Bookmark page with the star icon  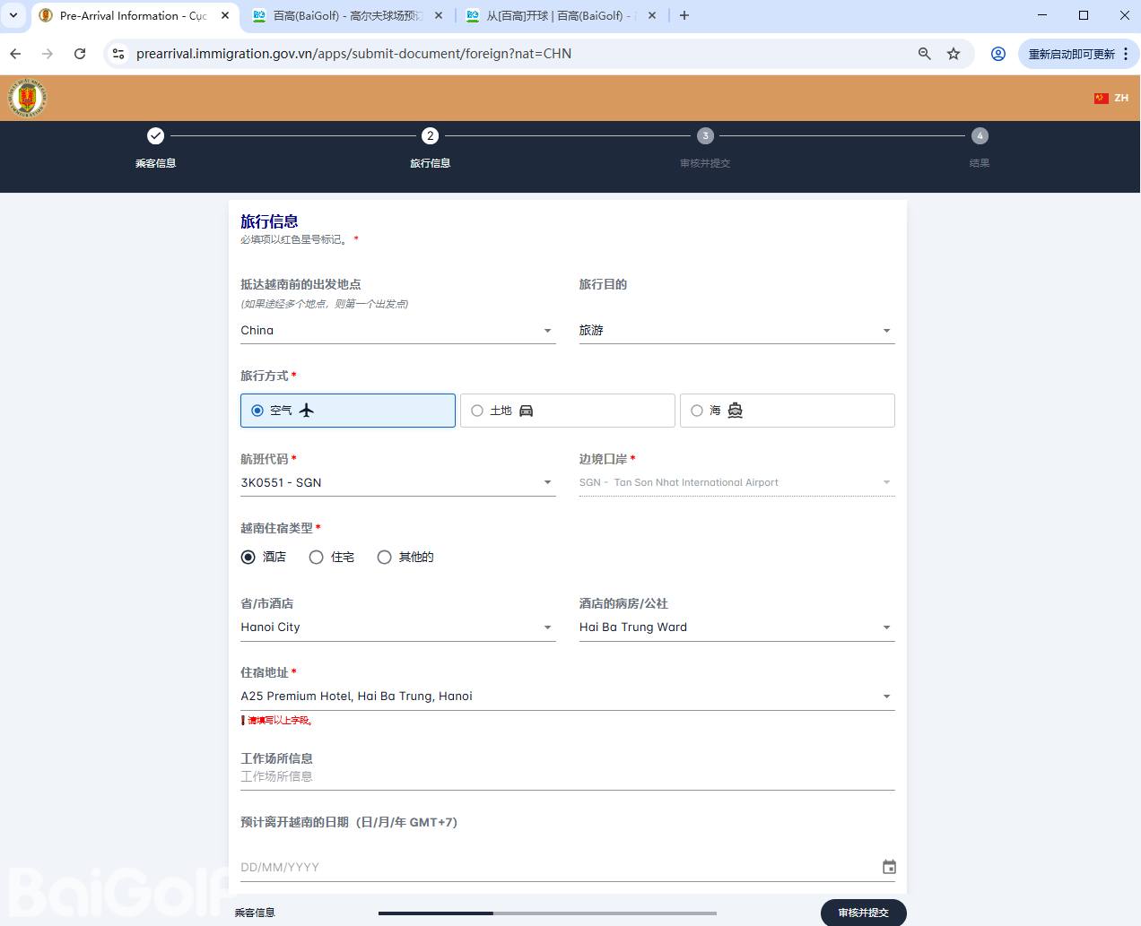tap(954, 54)
